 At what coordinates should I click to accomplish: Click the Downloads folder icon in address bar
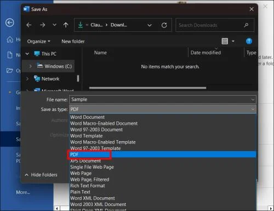[x=81, y=25]
